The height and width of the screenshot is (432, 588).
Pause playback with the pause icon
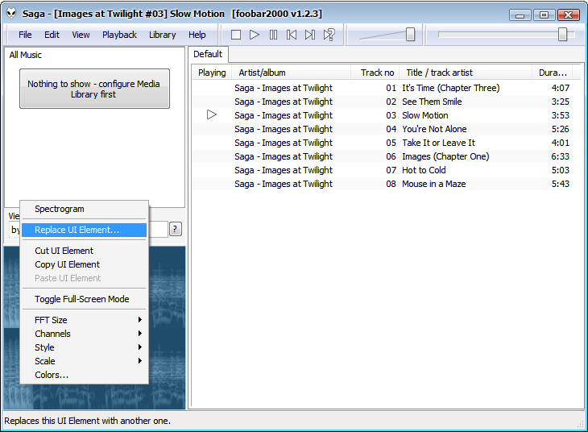click(273, 35)
